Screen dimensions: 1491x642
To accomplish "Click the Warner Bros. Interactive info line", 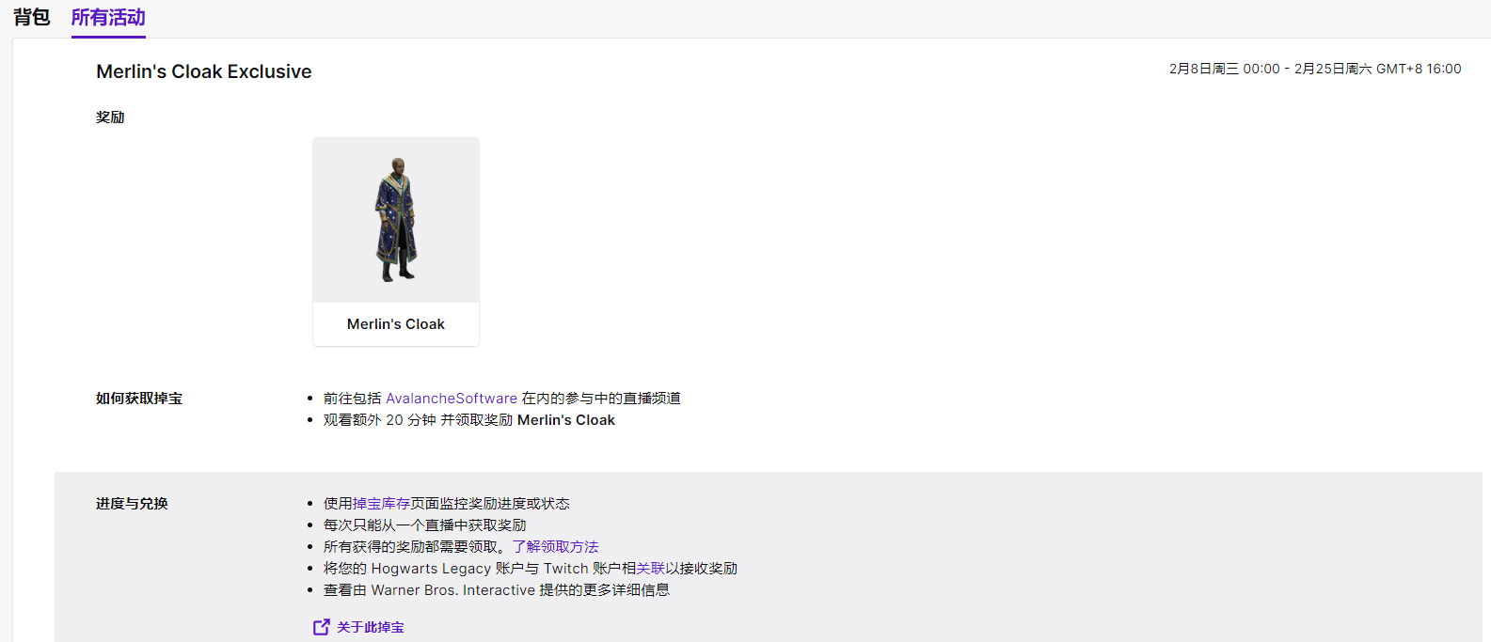I will pyautogui.click(x=497, y=590).
